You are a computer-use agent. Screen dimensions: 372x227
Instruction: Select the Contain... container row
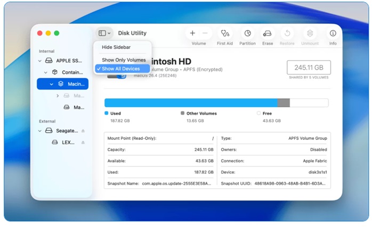(63, 72)
